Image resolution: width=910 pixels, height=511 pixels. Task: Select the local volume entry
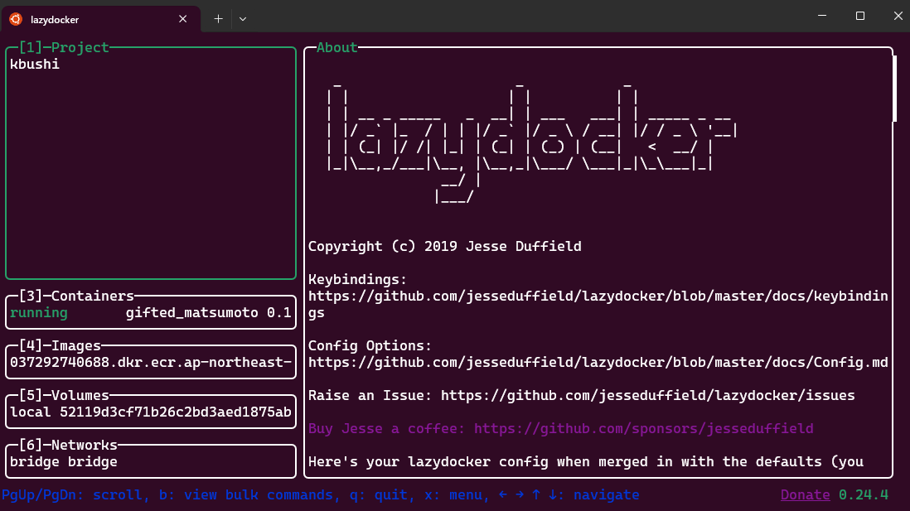(x=150, y=412)
